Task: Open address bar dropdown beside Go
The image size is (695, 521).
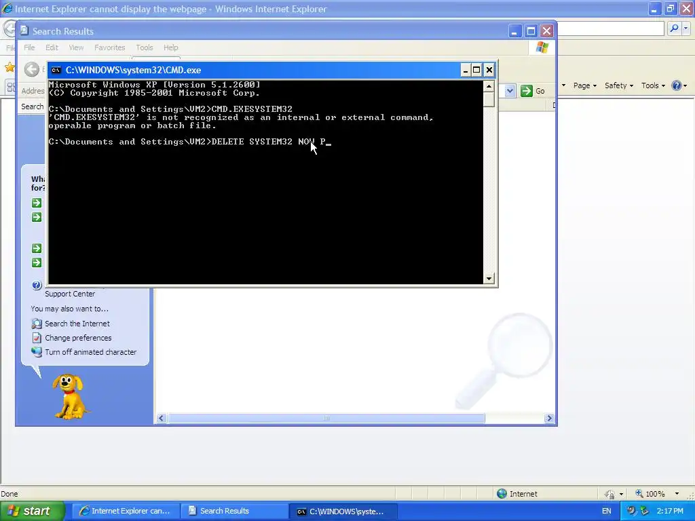Action: coord(510,91)
